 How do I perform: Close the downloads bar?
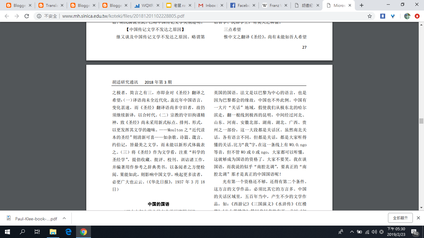click(418, 218)
